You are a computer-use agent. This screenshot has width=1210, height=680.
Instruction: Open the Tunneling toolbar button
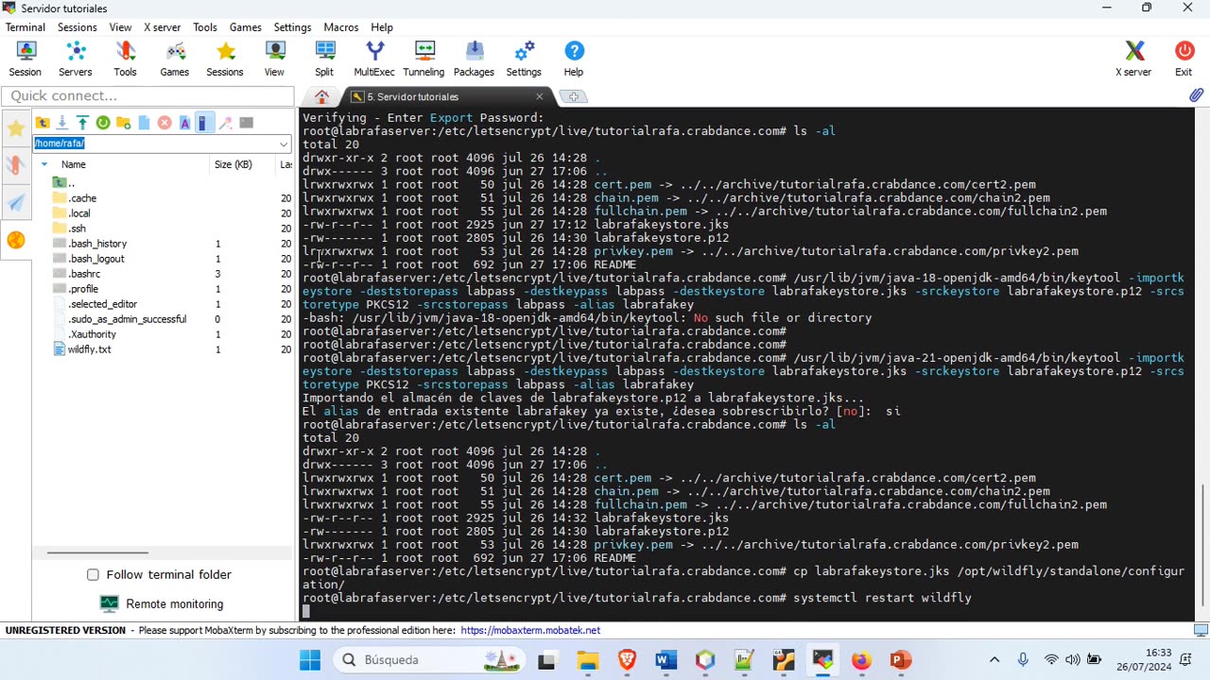click(x=423, y=59)
